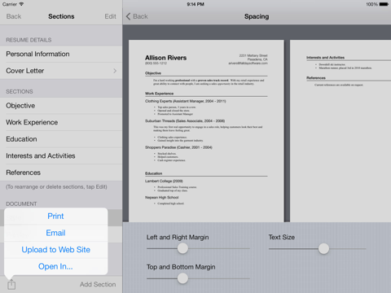The width and height of the screenshot is (391, 293).
Task: Tap the share icon at bottom left
Action: click(11, 284)
